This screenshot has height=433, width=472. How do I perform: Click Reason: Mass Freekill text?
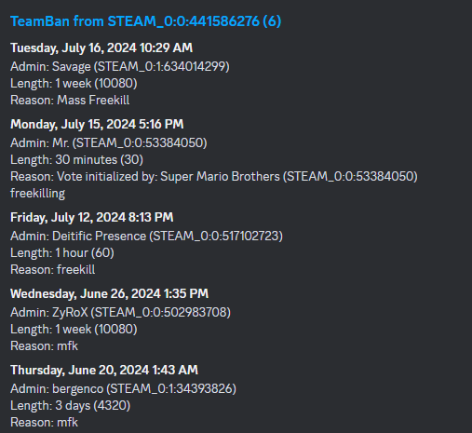pyautogui.click(x=70, y=100)
